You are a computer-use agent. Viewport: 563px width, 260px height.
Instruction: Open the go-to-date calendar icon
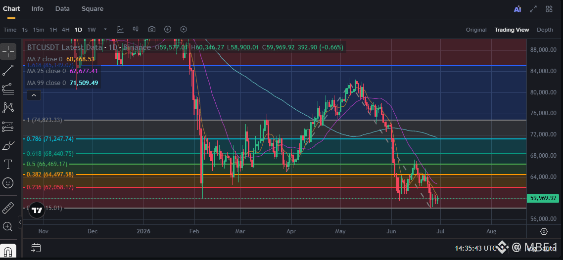pos(36,248)
